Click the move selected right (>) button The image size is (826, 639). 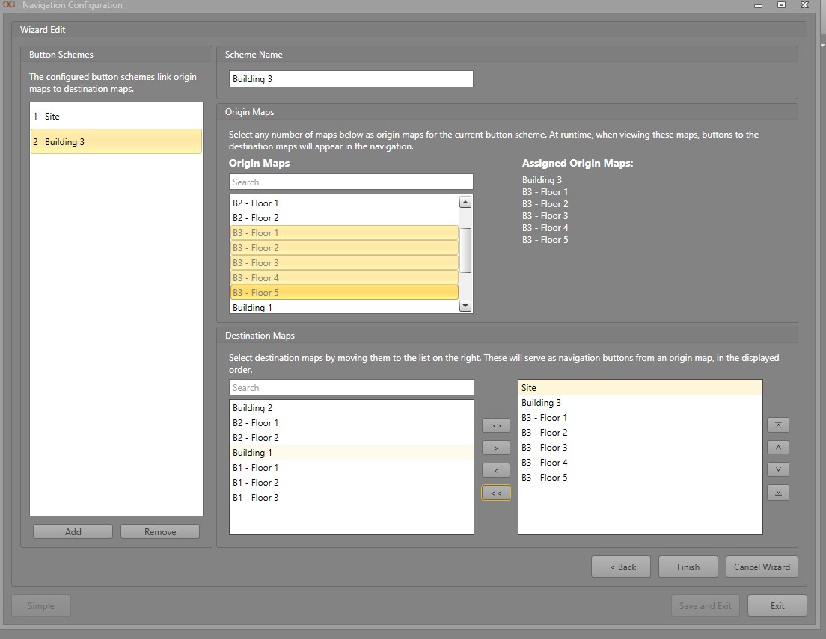point(495,448)
